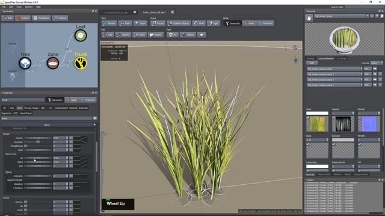Open the File menu
The height and width of the screenshot is (216, 385).
tap(4, 7)
